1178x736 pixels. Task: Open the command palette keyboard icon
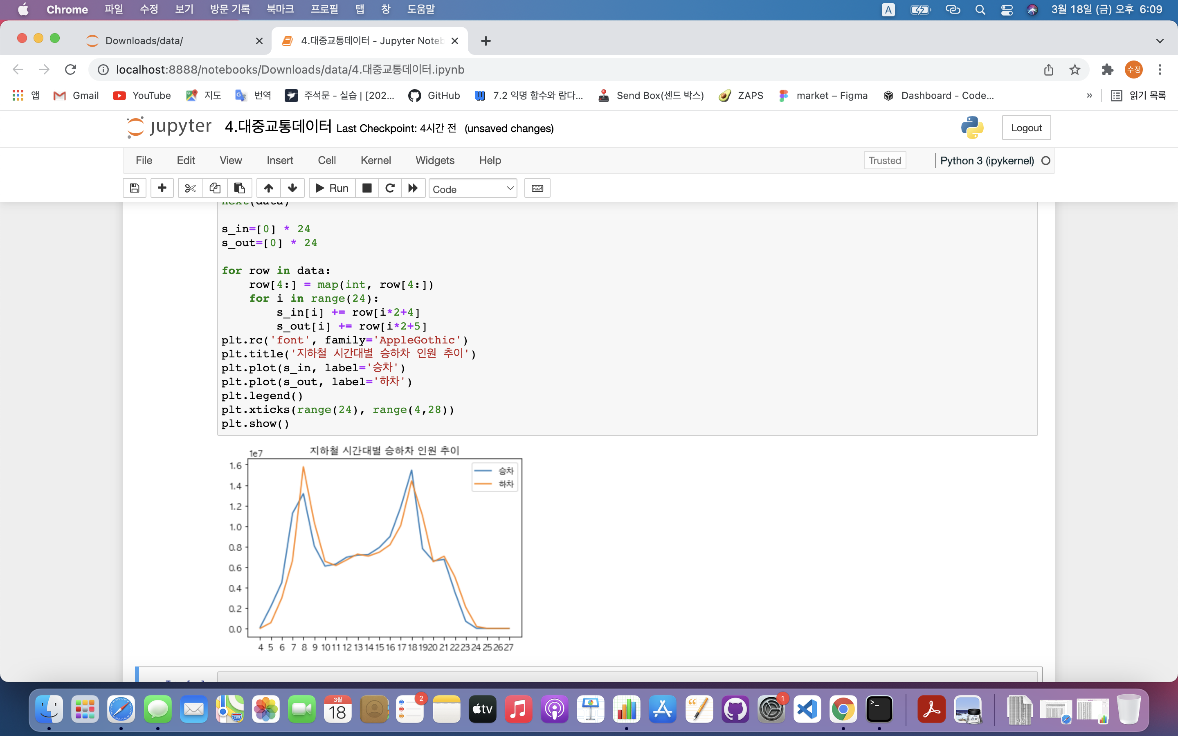coord(537,188)
